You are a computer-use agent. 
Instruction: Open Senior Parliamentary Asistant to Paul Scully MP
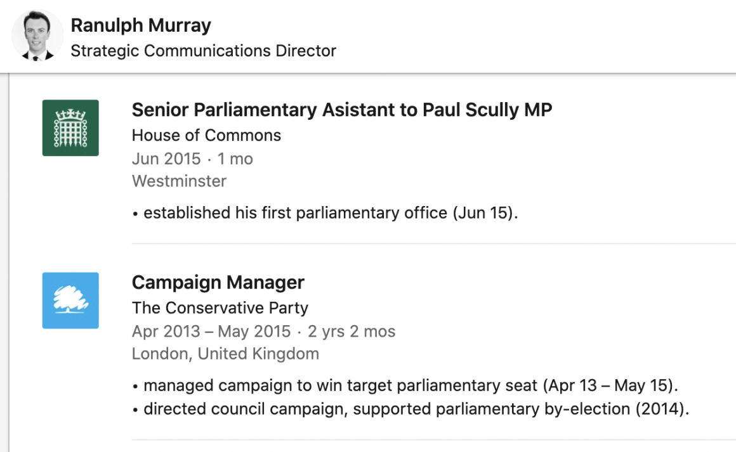[x=342, y=110]
